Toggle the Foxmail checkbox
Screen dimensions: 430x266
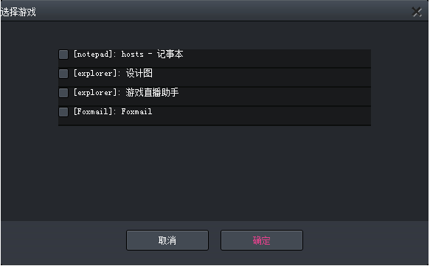63,112
